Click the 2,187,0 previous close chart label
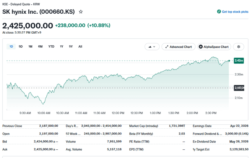This screenshot has height=158, width=251. click(239, 88)
